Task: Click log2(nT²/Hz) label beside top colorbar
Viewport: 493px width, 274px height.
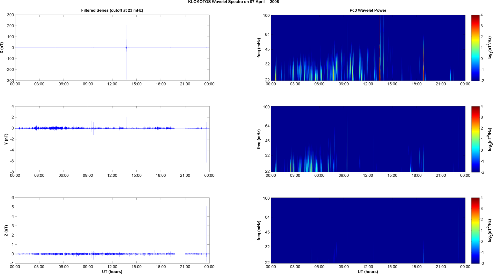Action: click(x=490, y=48)
